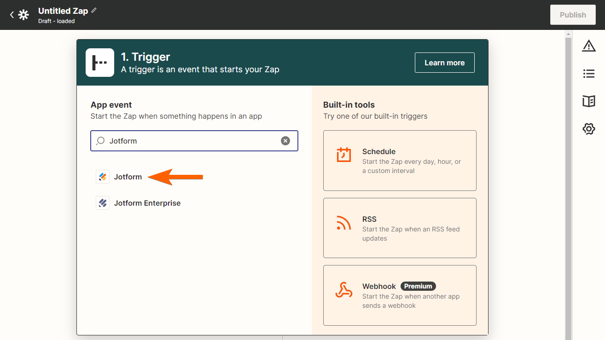Click the Learn more button
The image size is (605, 340).
444,63
